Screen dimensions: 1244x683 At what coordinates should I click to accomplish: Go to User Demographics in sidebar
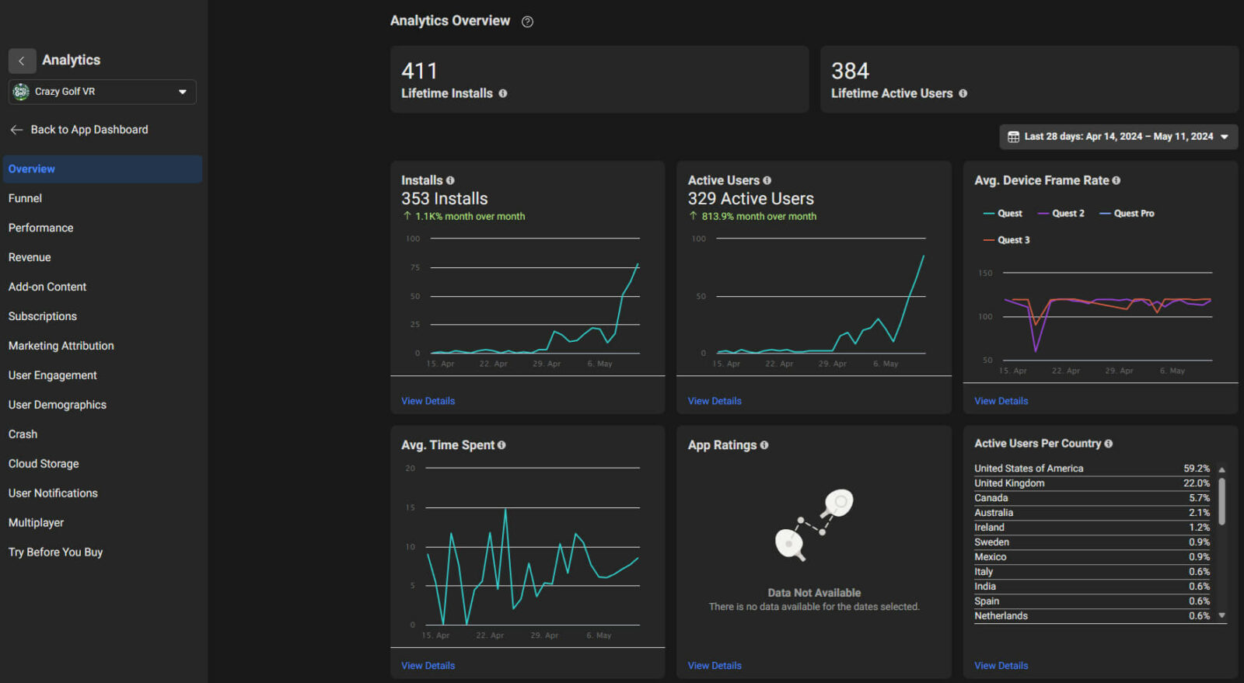coord(58,405)
